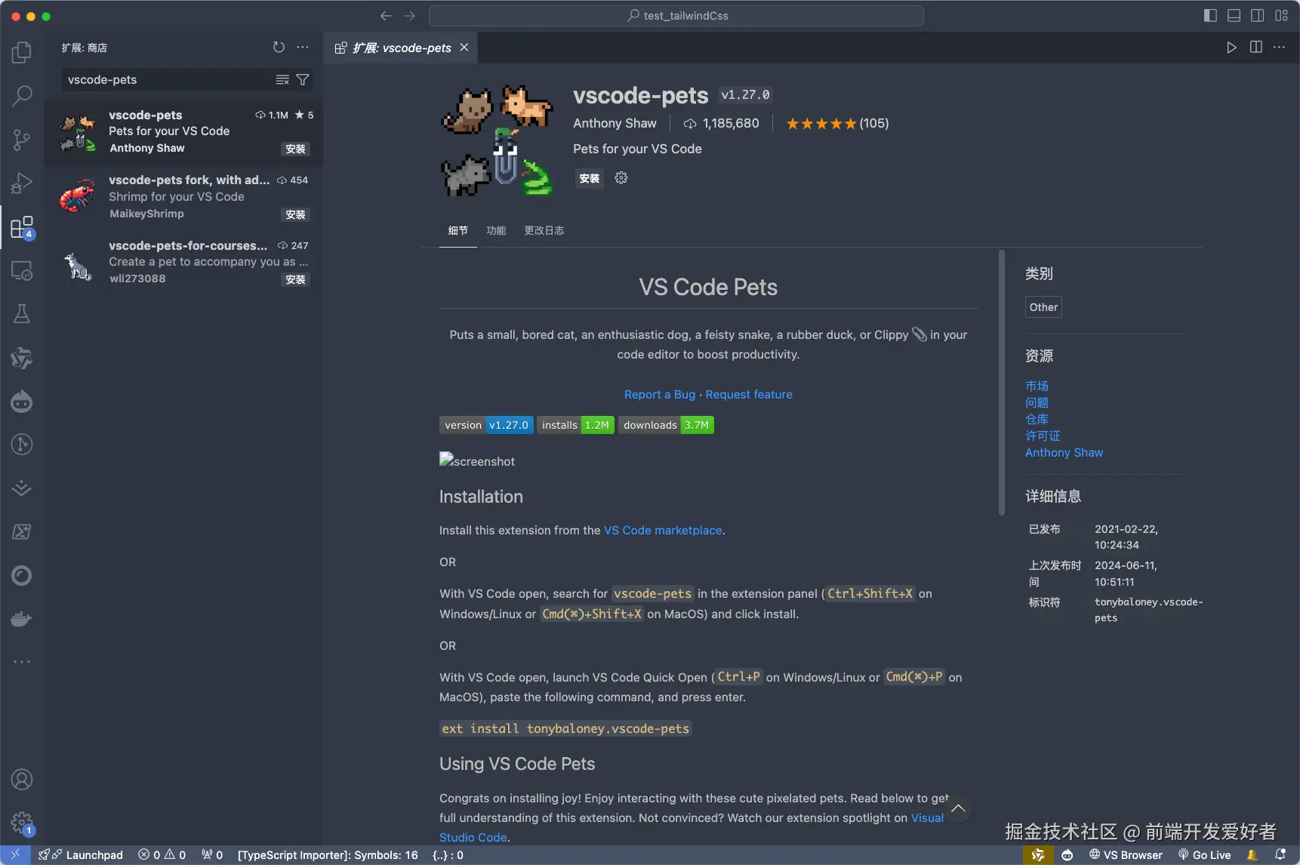Open VS Browser from status bar
Viewport: 1300px width, 865px height.
point(1126,855)
